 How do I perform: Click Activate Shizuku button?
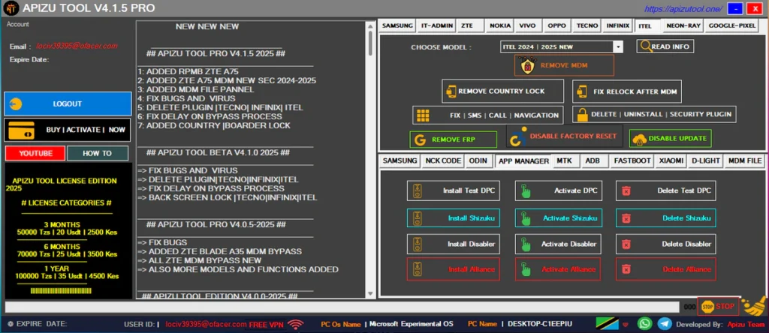point(559,218)
